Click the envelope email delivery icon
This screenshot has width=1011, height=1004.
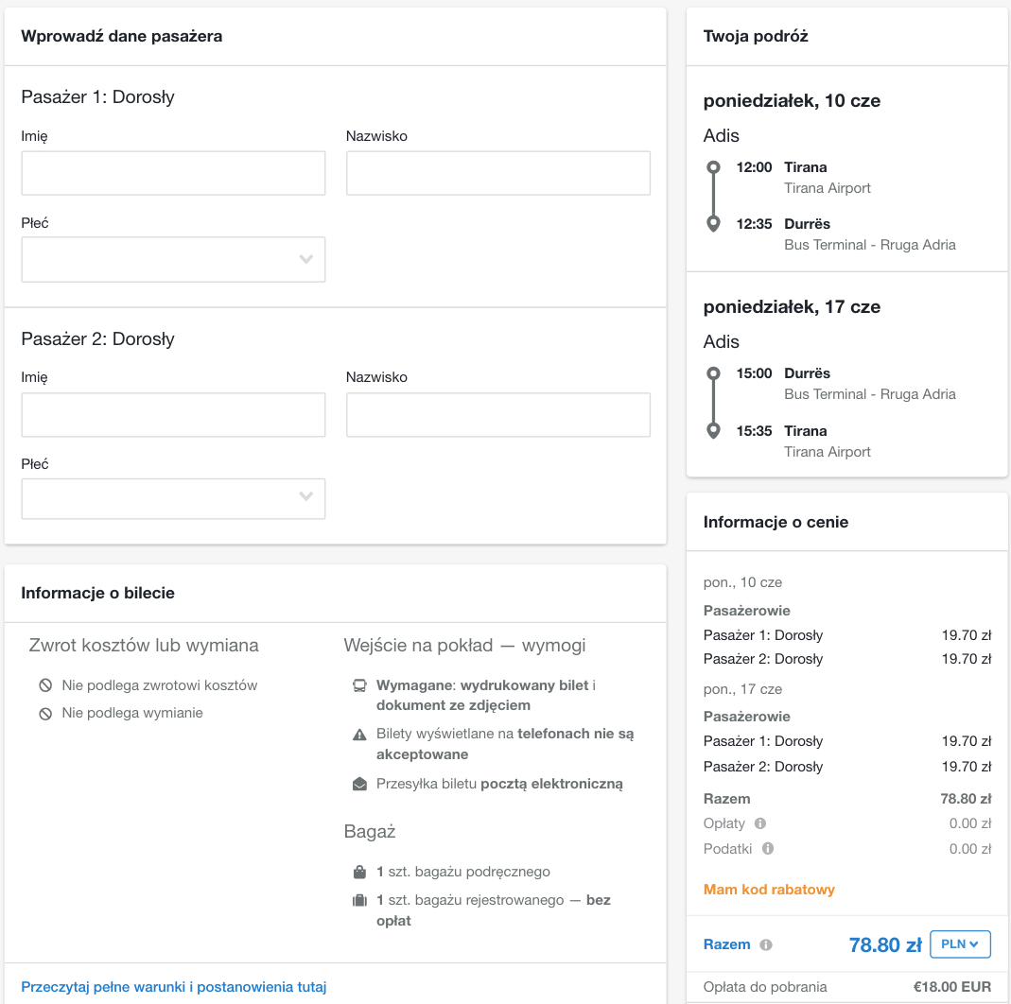[x=359, y=785]
